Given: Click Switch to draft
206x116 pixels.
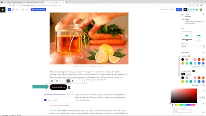Looking at the screenshot, I should coord(164,10).
